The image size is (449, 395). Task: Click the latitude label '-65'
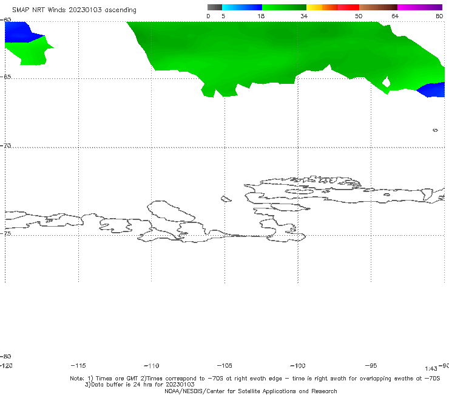(x=5, y=77)
